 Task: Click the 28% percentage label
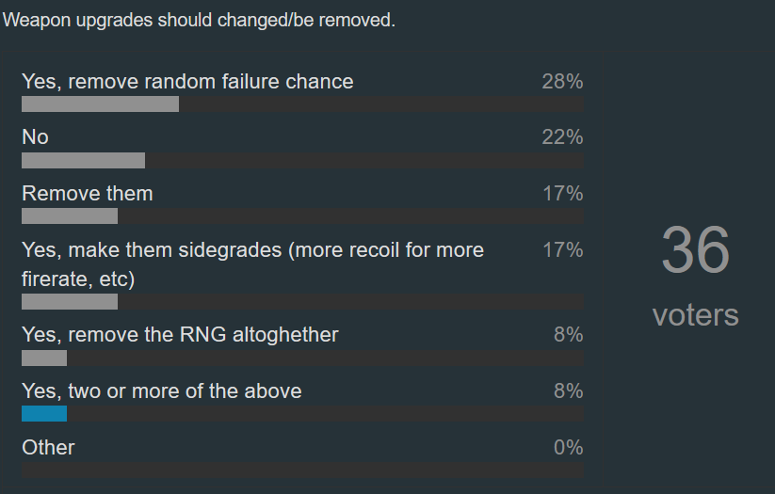(562, 82)
